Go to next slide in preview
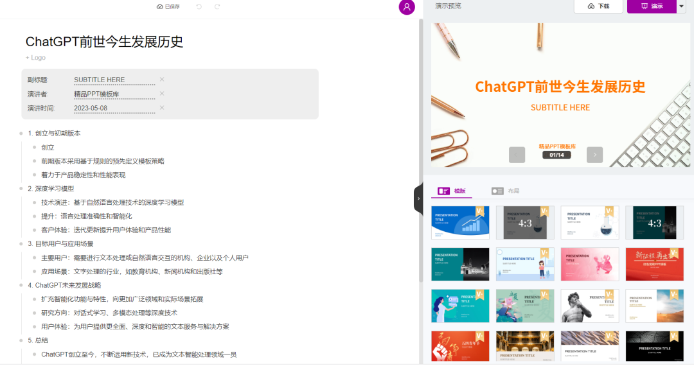The image size is (694, 366). pyautogui.click(x=594, y=155)
